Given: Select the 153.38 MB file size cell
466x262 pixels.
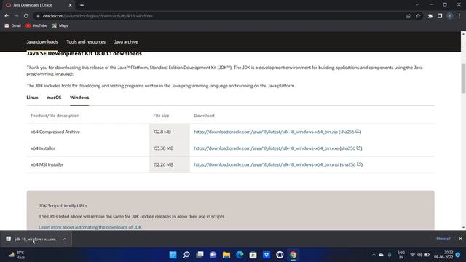Looking at the screenshot, I should pyautogui.click(x=169, y=148).
